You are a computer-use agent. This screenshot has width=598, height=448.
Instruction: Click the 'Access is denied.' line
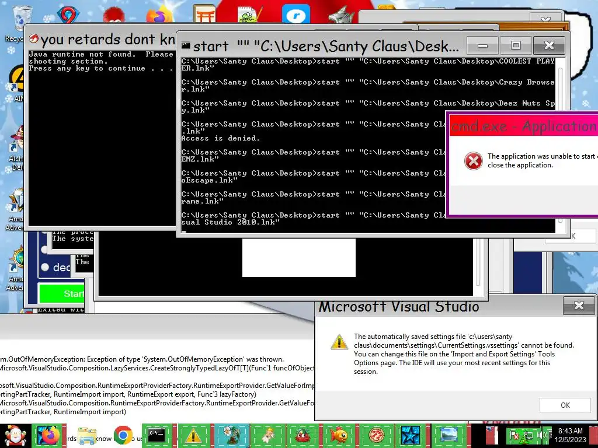tap(220, 138)
